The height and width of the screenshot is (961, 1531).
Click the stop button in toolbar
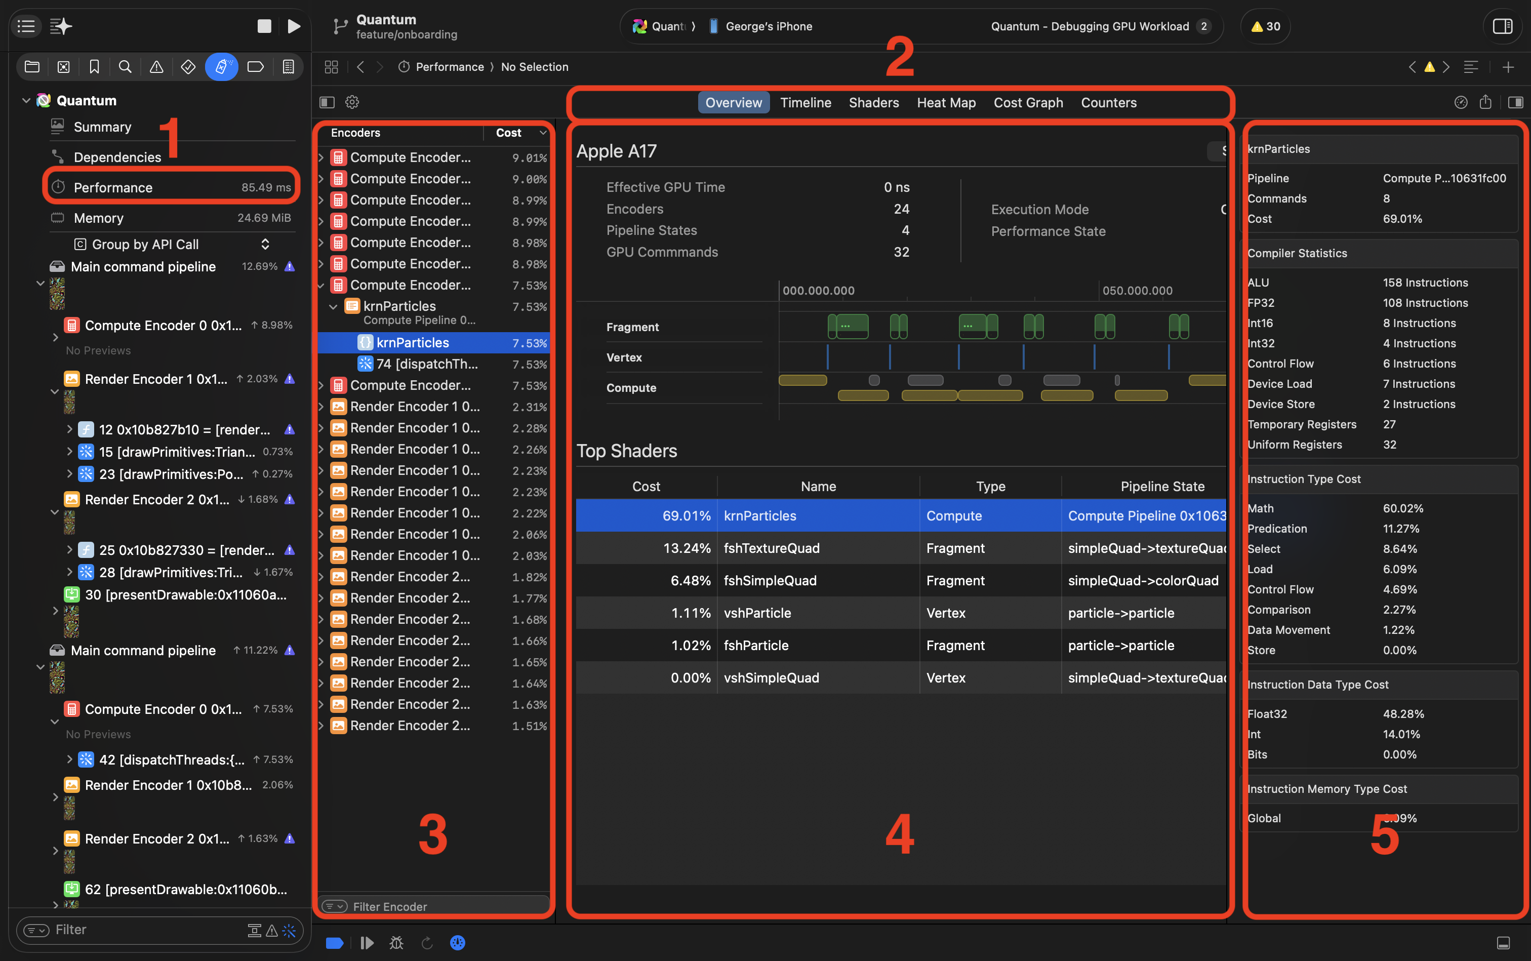pos(264,26)
